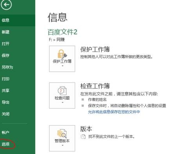Expand the 检查问题 dropdown arrow

click(x=62, y=103)
